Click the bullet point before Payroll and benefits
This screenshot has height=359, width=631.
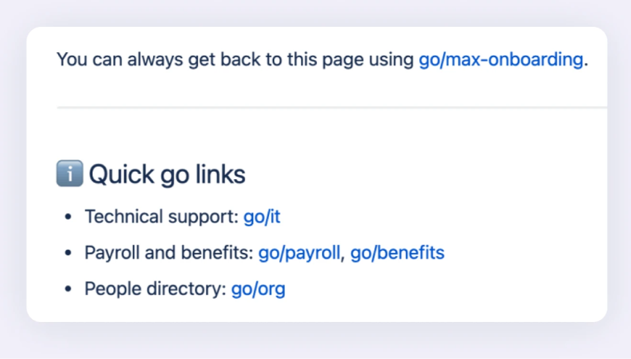(x=68, y=254)
